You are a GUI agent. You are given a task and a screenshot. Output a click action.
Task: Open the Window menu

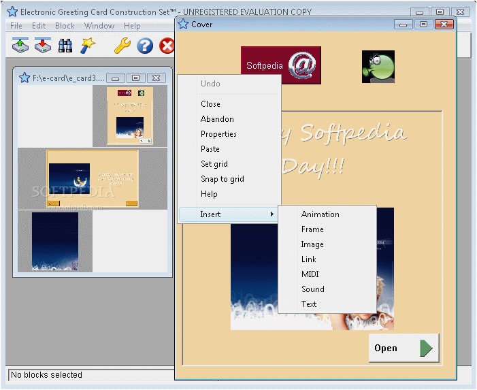tap(99, 26)
